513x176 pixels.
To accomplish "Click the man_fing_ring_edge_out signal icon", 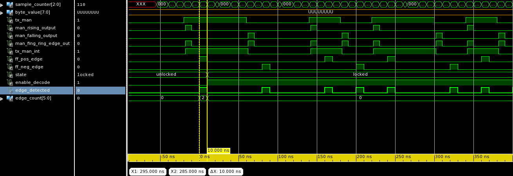I will click(10, 43).
